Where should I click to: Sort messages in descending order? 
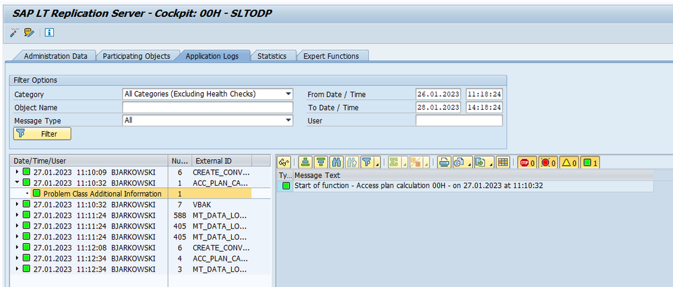[321, 162]
